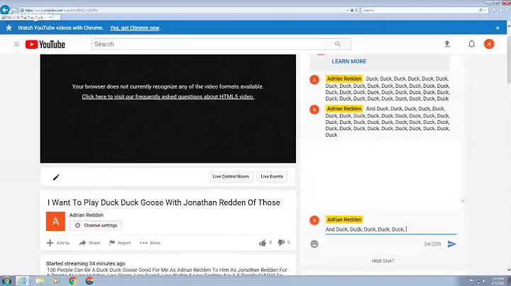Open the More actions menu
Screen dimensions: 511x286
[150, 243]
